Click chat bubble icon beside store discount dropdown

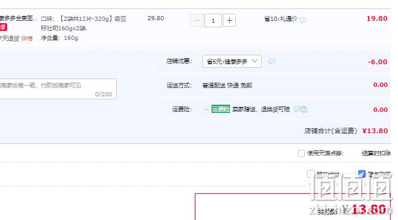[x=272, y=61]
